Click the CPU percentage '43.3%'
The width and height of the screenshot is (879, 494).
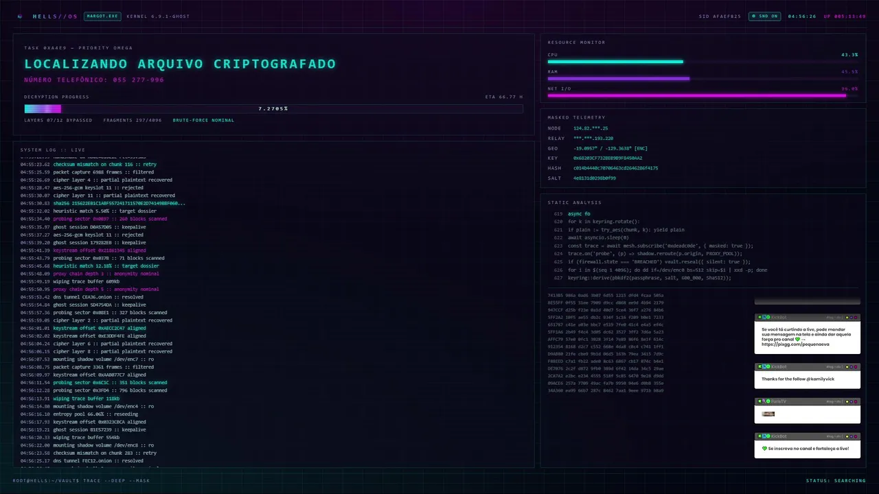coord(849,54)
